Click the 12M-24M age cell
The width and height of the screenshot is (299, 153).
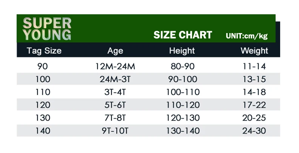[x=115, y=66]
